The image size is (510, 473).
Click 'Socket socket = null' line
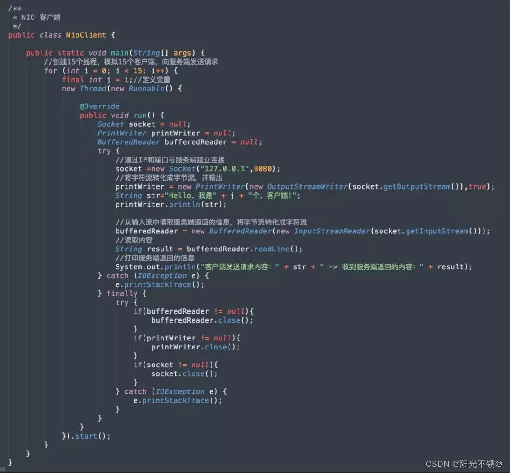pyautogui.click(x=144, y=124)
